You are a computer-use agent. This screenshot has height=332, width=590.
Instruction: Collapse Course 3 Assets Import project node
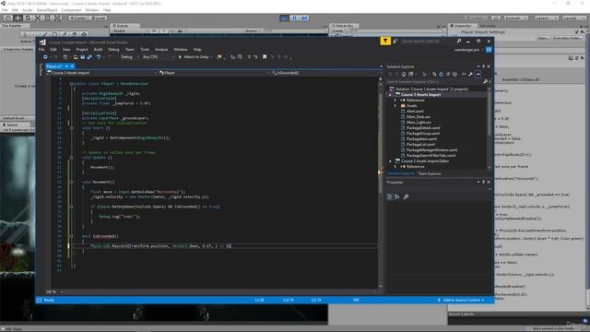pyautogui.click(x=390, y=95)
